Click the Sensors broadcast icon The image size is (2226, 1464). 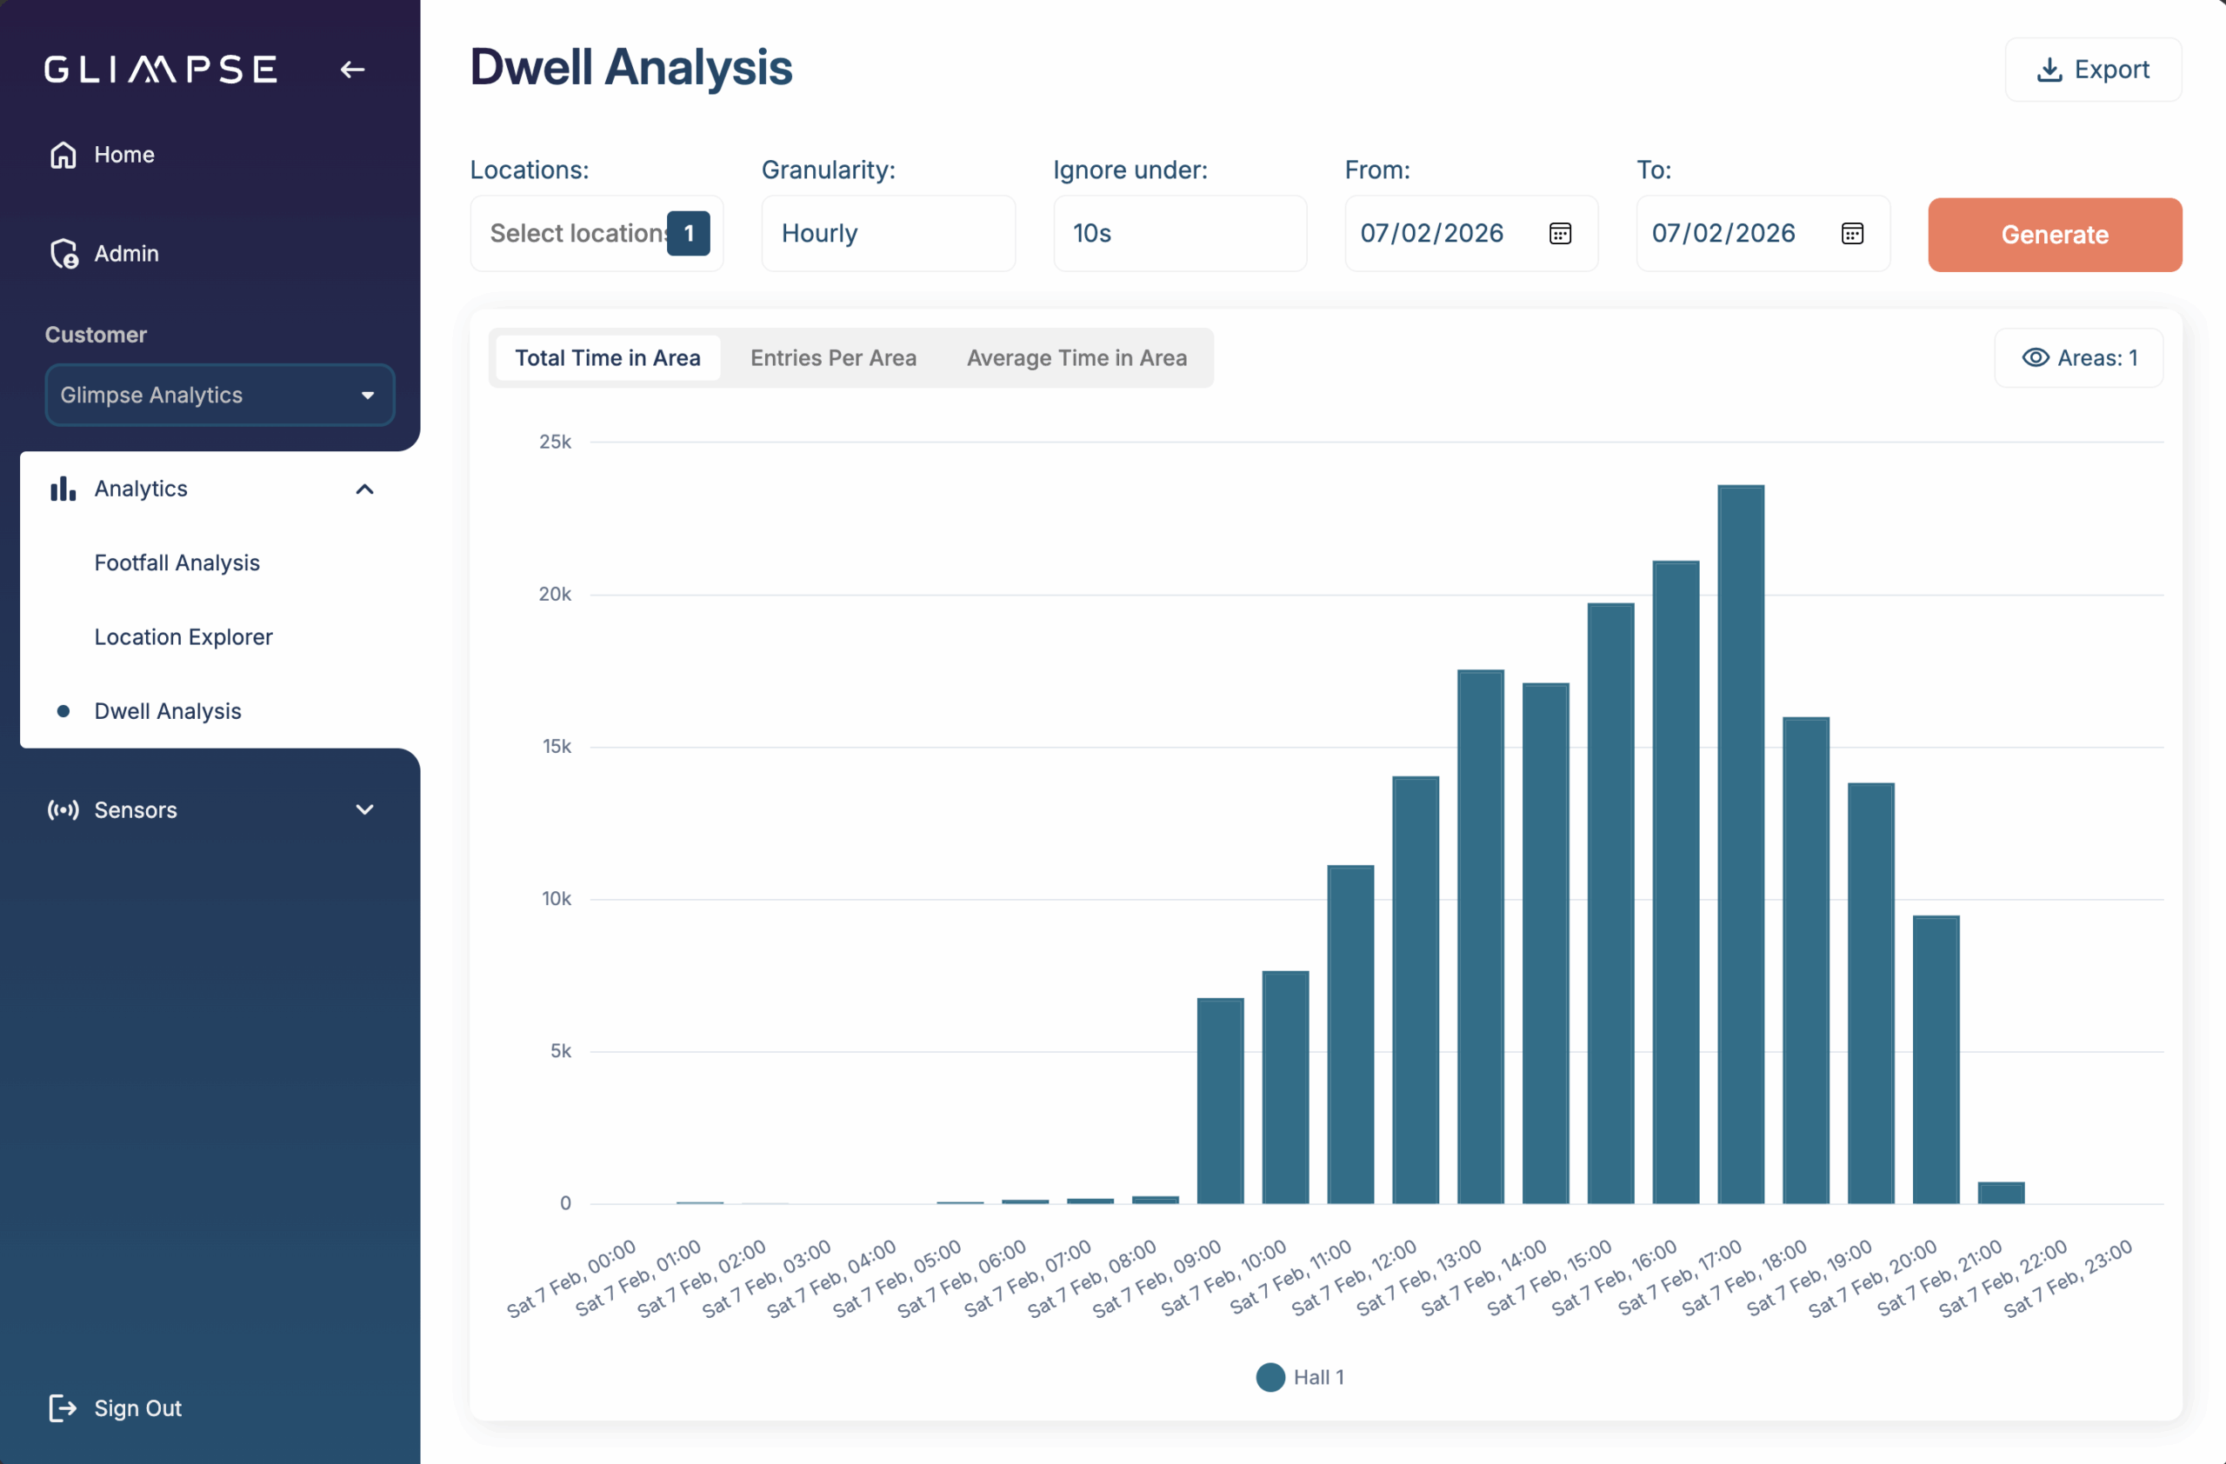(x=63, y=809)
